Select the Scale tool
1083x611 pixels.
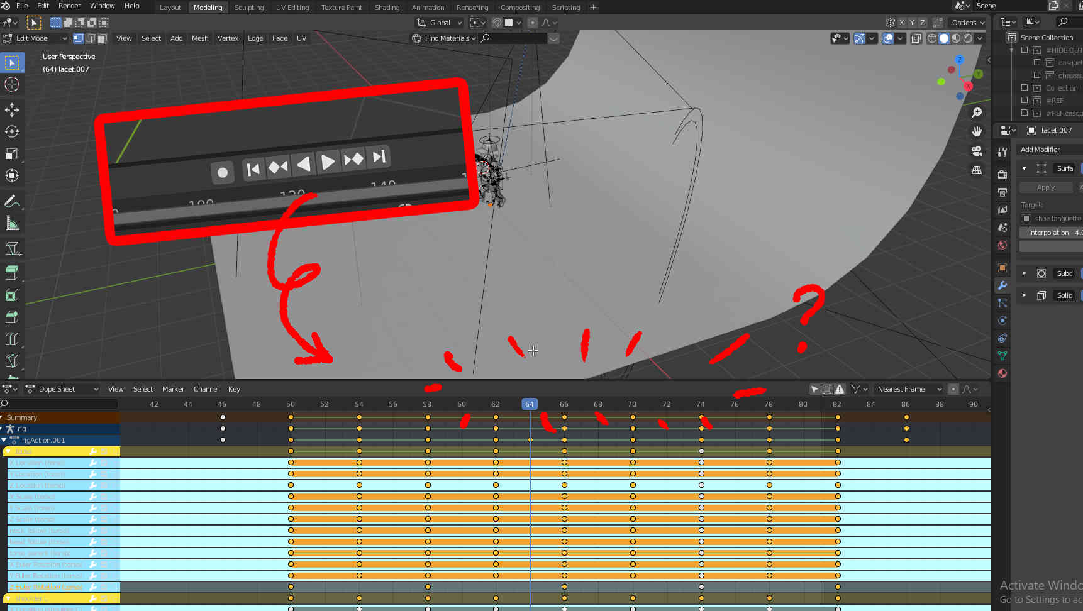(x=13, y=153)
